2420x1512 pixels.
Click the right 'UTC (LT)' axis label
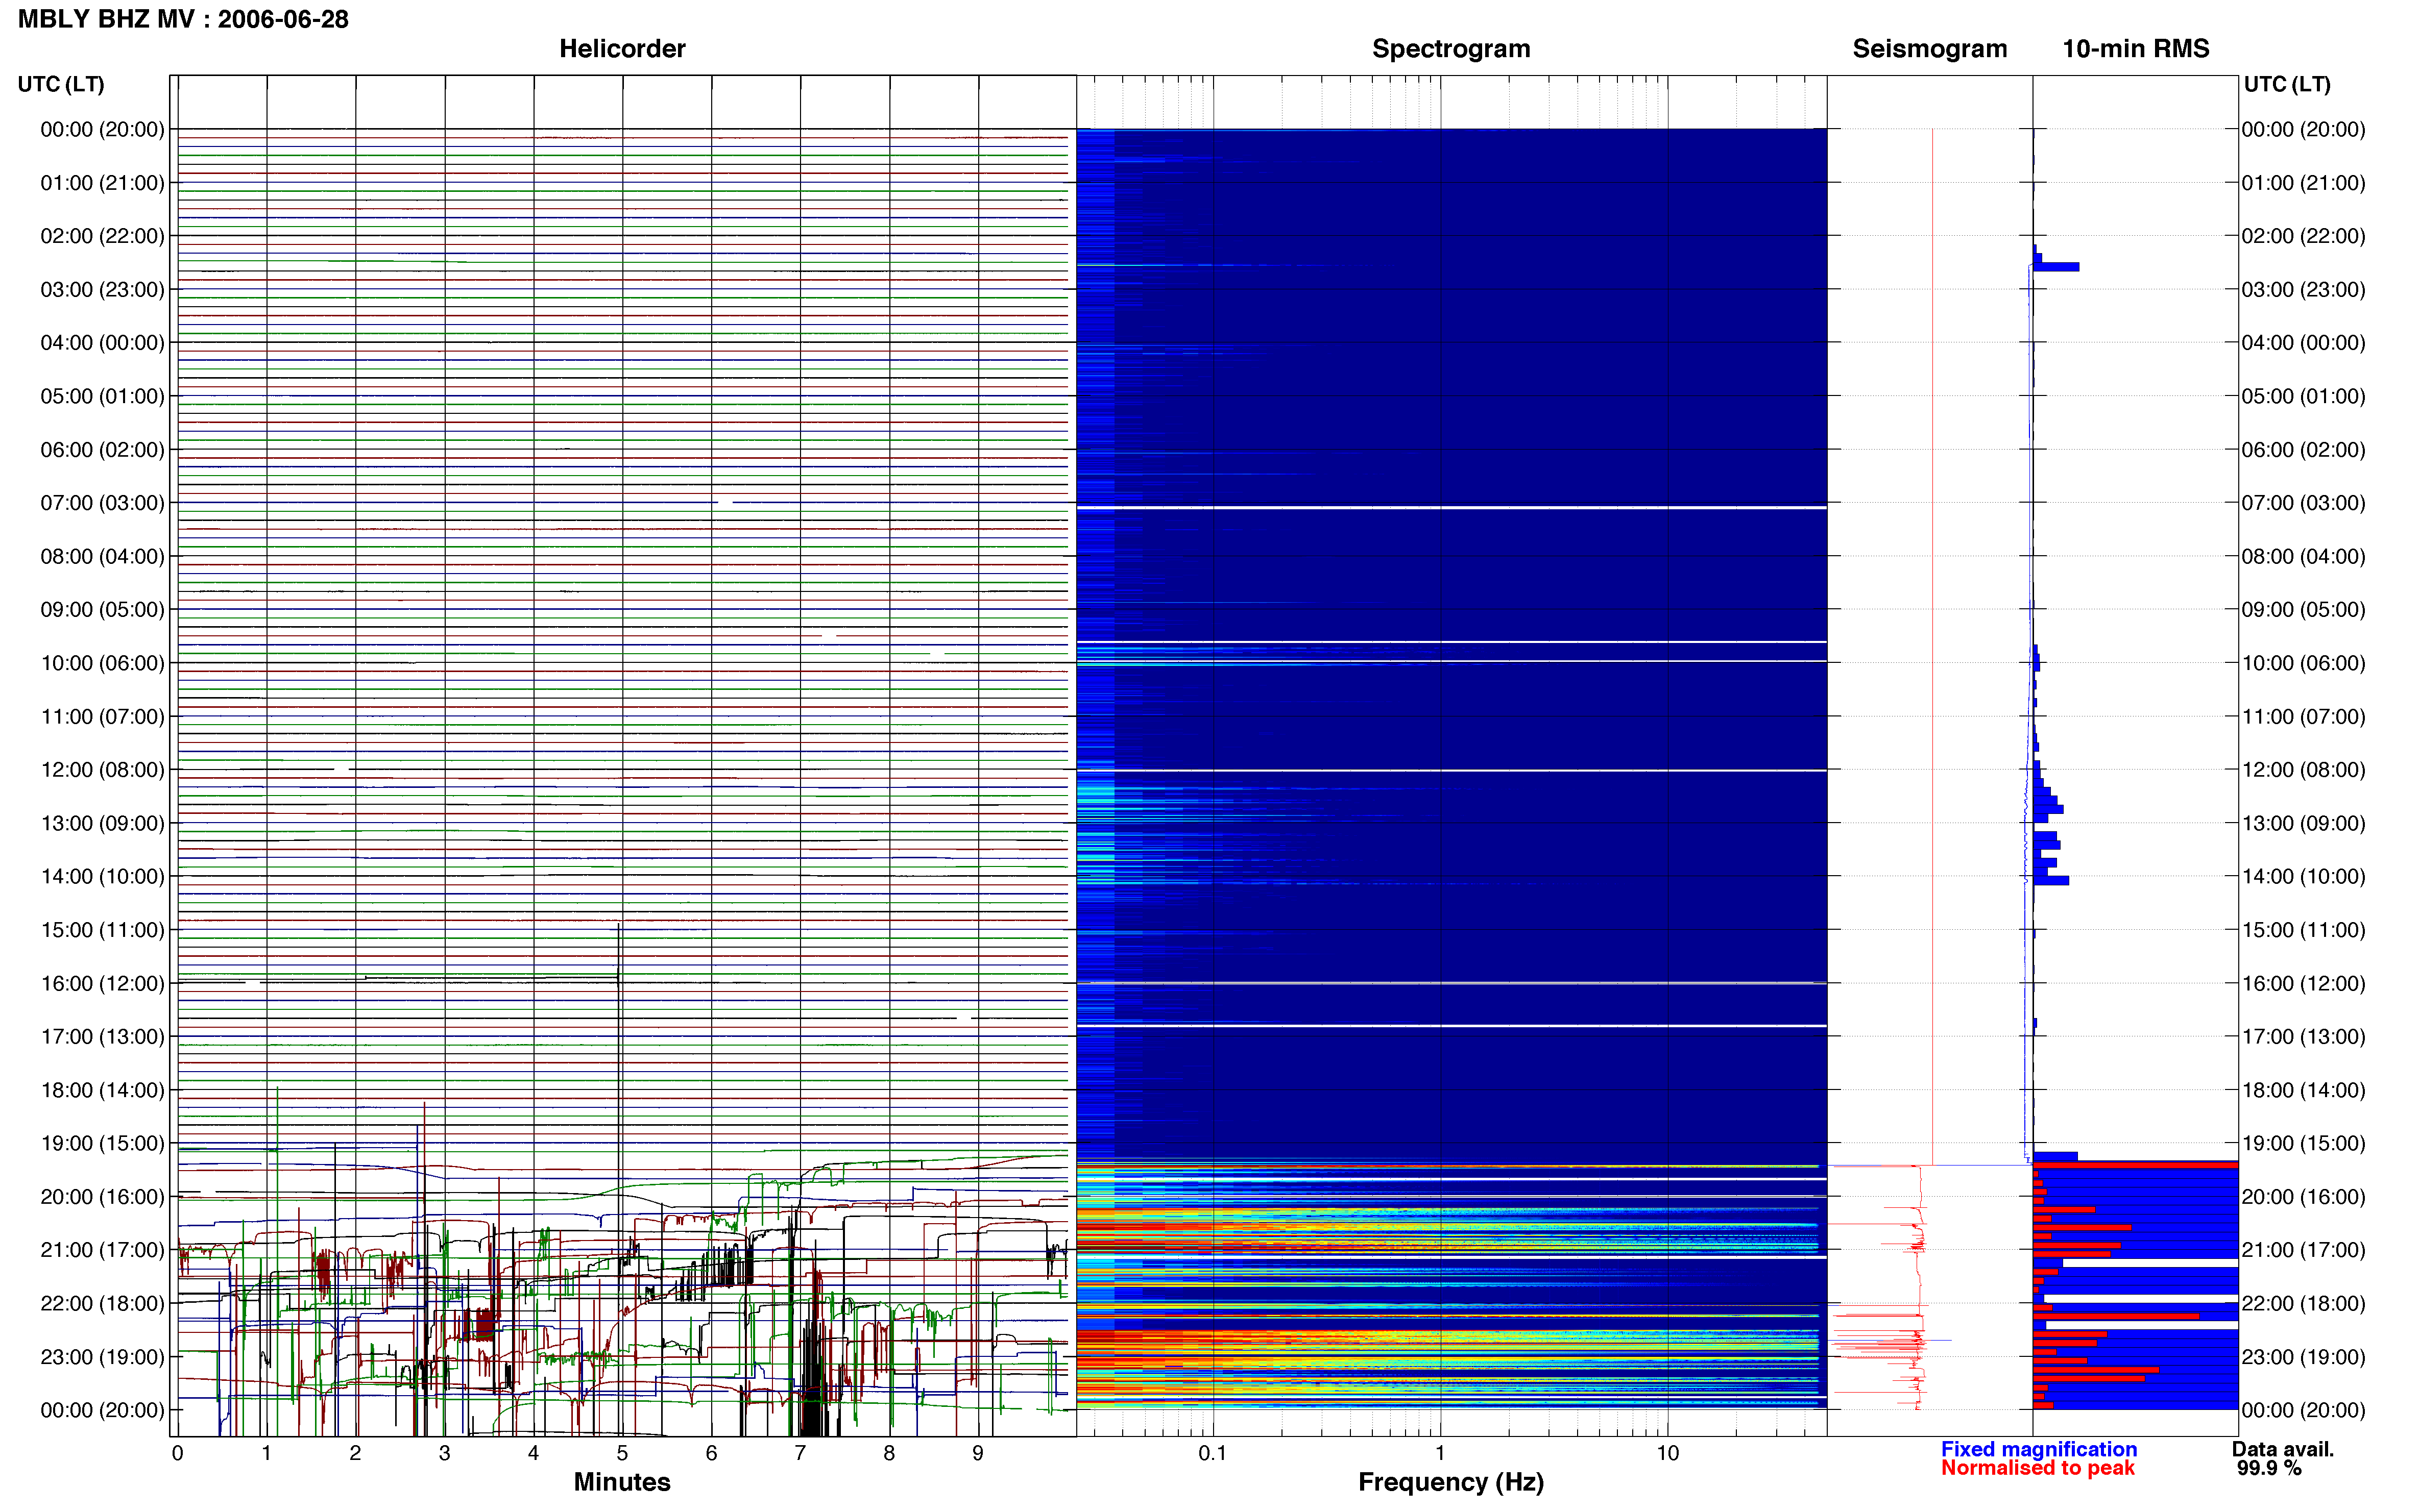click(2287, 84)
